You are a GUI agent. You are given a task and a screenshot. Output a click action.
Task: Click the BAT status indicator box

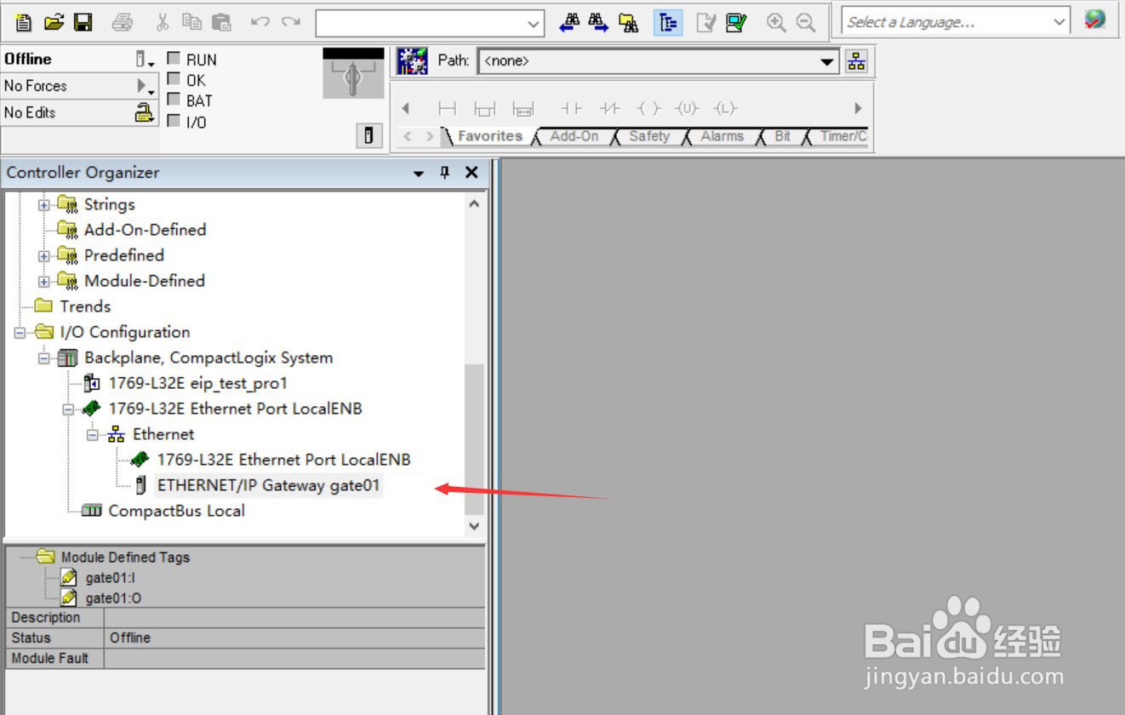tap(174, 100)
